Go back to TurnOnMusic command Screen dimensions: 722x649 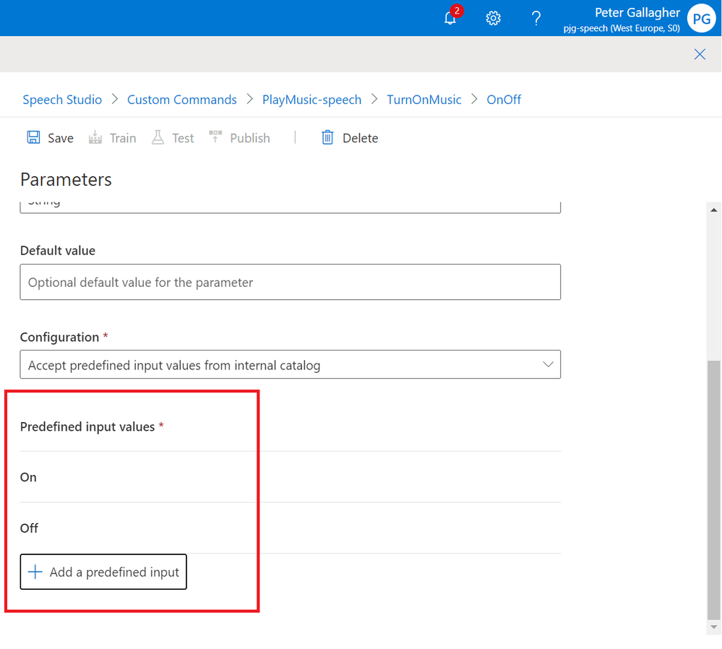(424, 100)
